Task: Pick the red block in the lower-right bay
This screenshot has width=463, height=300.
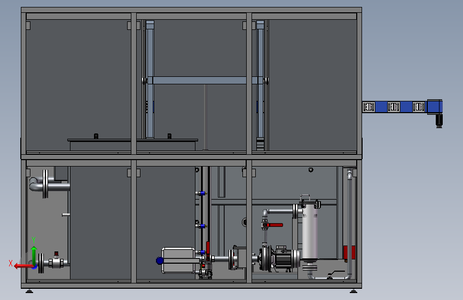Action: coord(349,252)
